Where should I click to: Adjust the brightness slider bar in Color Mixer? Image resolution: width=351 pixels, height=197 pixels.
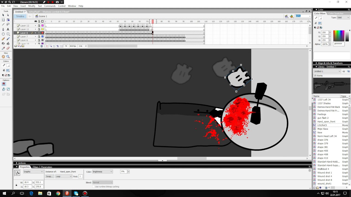click(347, 36)
